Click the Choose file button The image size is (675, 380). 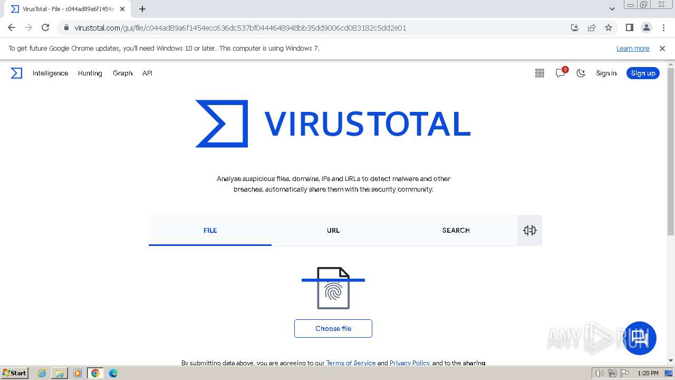coord(333,328)
